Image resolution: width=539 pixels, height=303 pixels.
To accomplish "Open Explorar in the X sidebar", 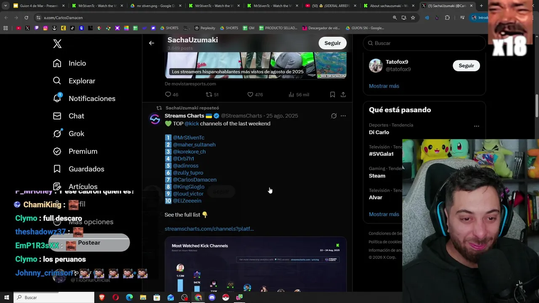I will coord(74,81).
